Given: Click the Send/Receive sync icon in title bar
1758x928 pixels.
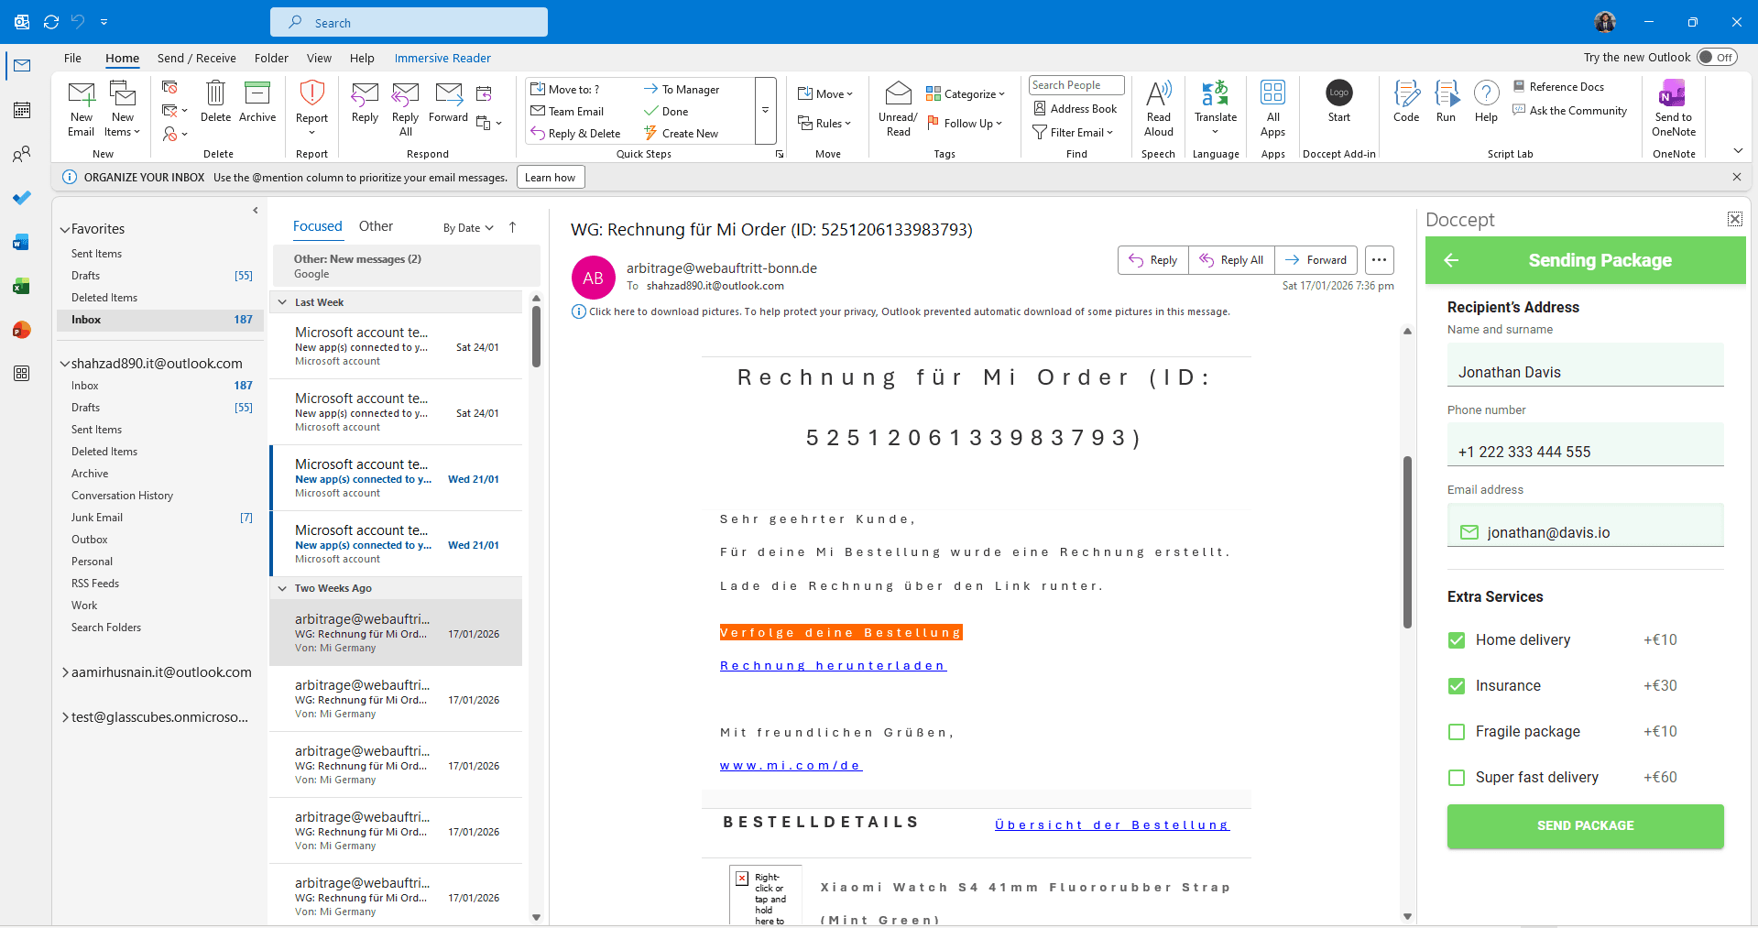Looking at the screenshot, I should click(x=51, y=21).
